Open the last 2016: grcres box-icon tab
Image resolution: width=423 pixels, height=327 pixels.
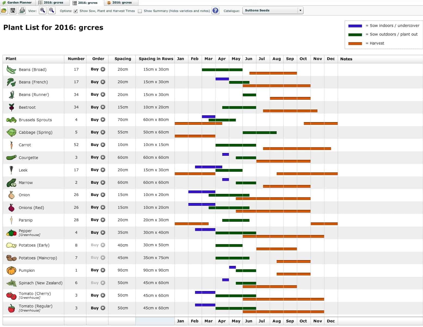coord(121,3)
